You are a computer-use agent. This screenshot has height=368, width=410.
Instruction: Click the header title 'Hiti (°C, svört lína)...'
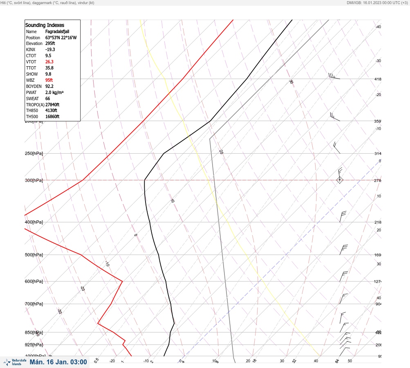(x=47, y=2)
